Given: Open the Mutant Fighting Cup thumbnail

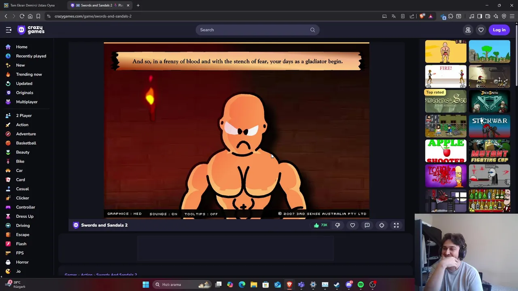Looking at the screenshot, I should (x=489, y=151).
